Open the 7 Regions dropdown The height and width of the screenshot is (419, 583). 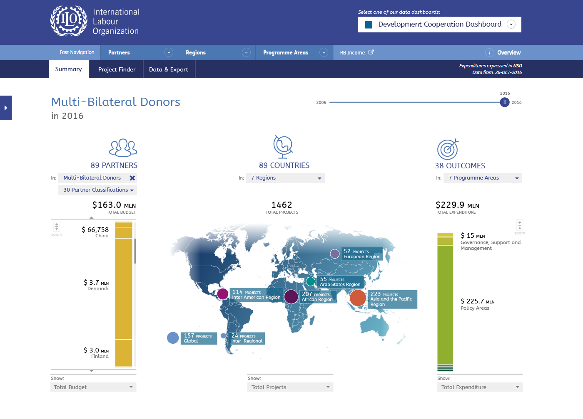pyautogui.click(x=286, y=178)
